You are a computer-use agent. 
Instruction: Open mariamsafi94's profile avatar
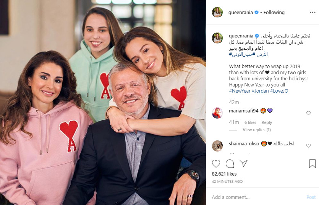(217, 113)
